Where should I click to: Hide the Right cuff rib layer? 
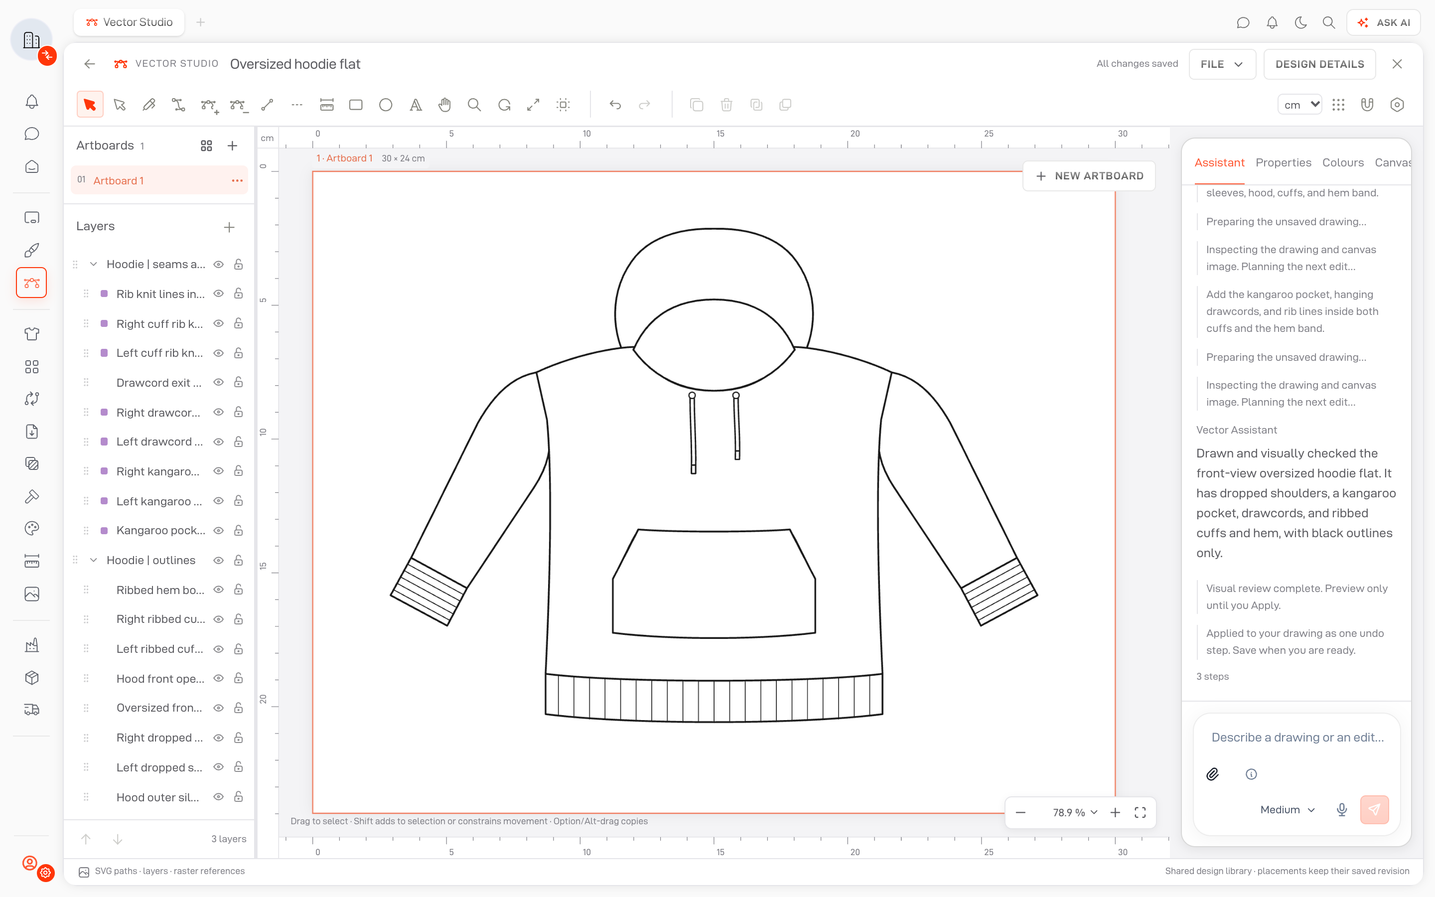tap(219, 323)
